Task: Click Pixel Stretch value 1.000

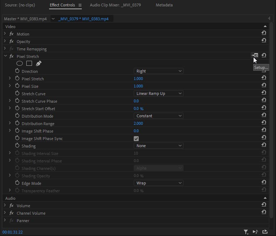Action: click(138, 79)
